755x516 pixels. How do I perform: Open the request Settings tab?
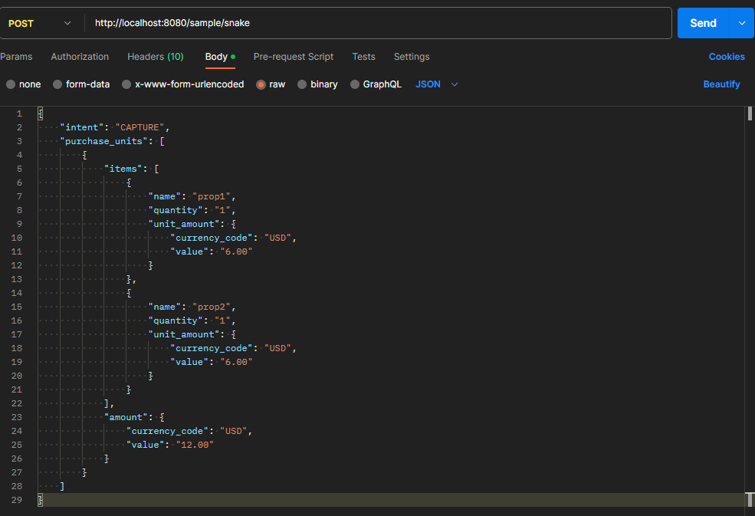412,57
